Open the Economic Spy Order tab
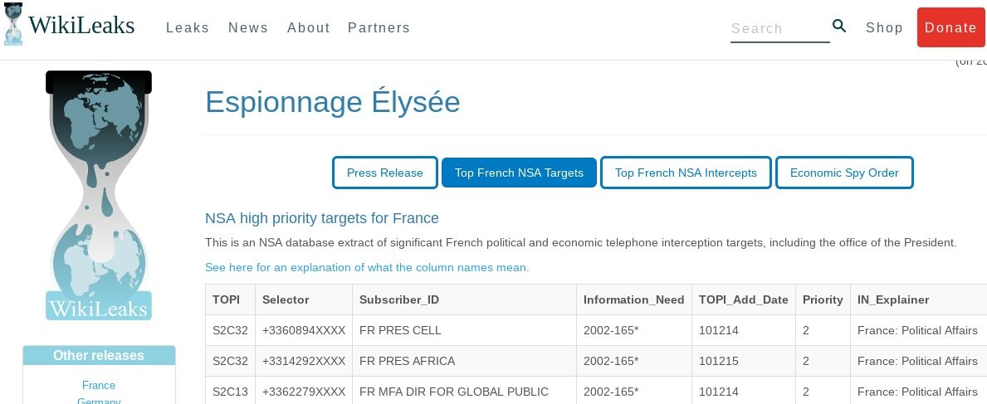The width and height of the screenshot is (987, 404). [x=844, y=173]
